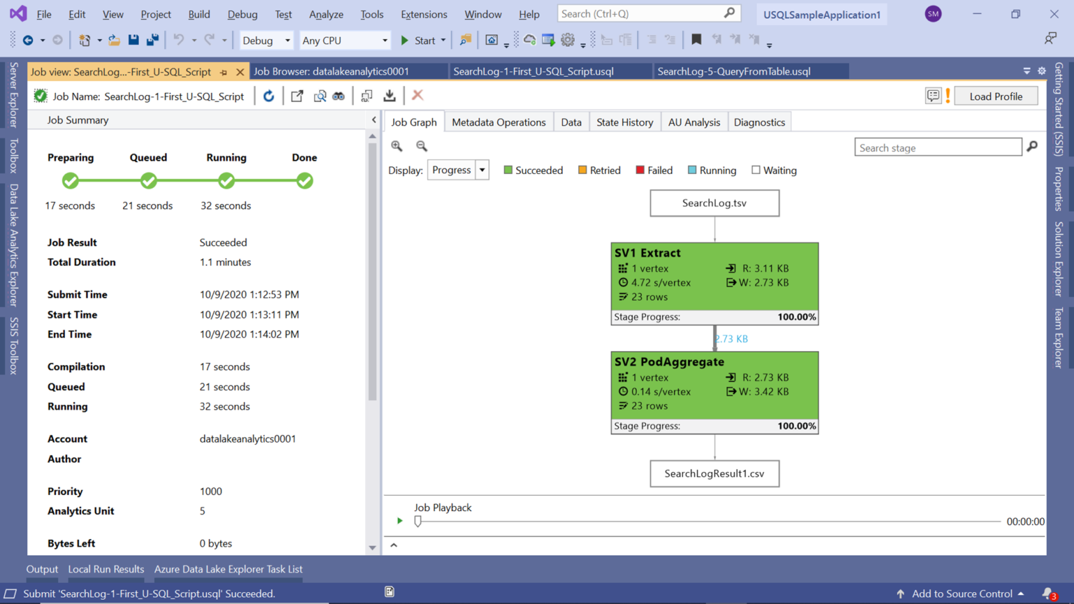Open Add to Source Control
The height and width of the screenshot is (604, 1074).
click(962, 594)
